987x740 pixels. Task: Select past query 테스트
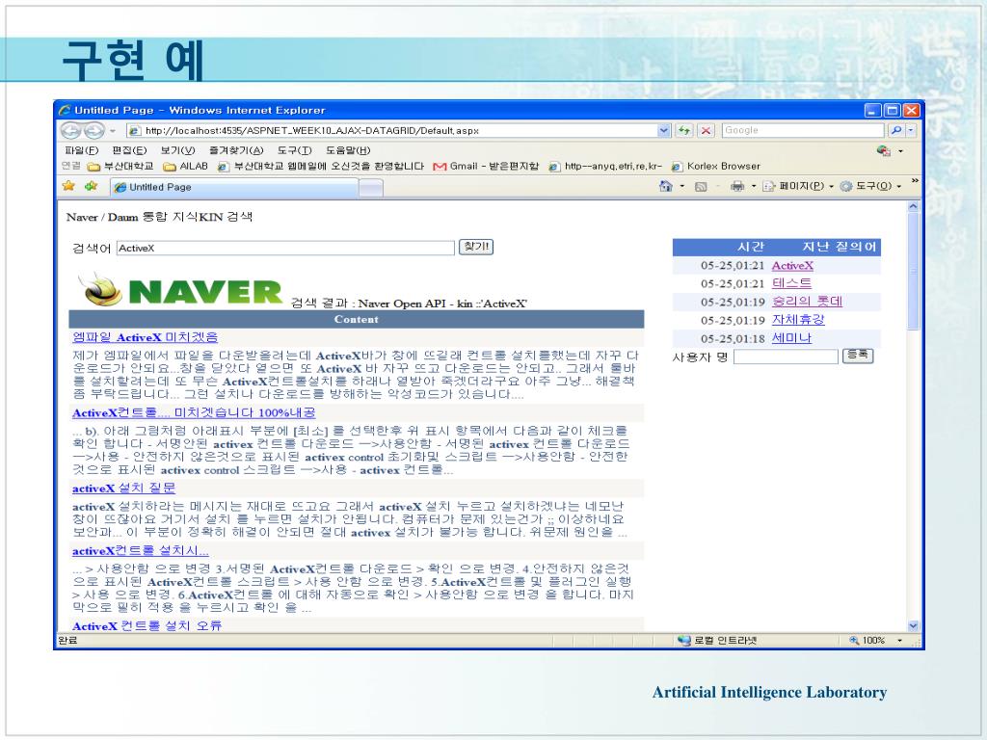click(791, 283)
